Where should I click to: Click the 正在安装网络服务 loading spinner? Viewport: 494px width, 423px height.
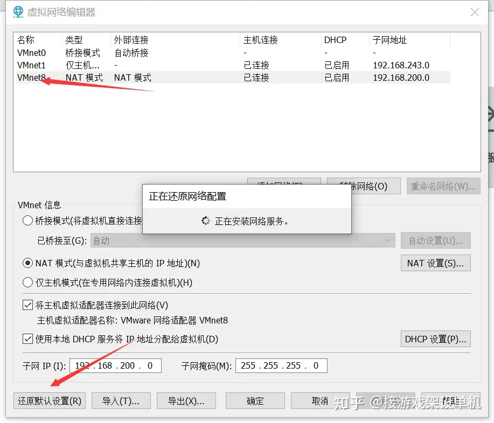pyautogui.click(x=206, y=221)
